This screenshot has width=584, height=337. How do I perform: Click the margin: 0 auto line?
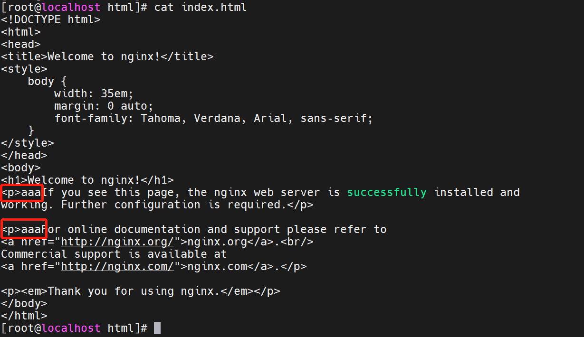[104, 106]
